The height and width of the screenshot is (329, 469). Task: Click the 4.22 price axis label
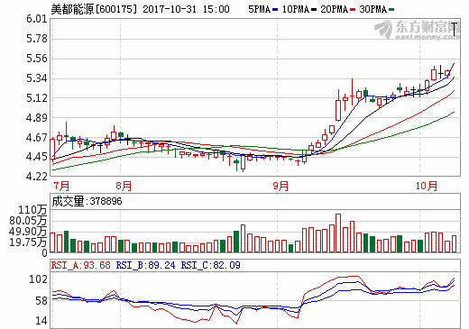[37, 177]
